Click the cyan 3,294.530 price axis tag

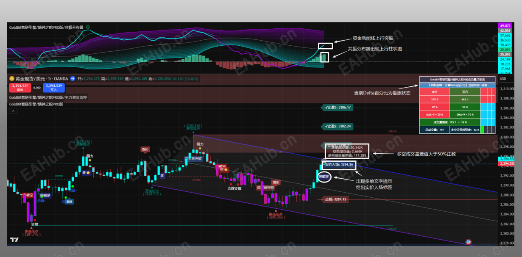(507, 159)
